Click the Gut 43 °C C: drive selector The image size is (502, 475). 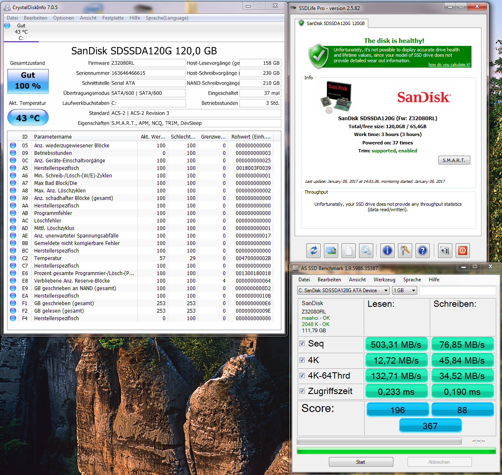coord(21,32)
